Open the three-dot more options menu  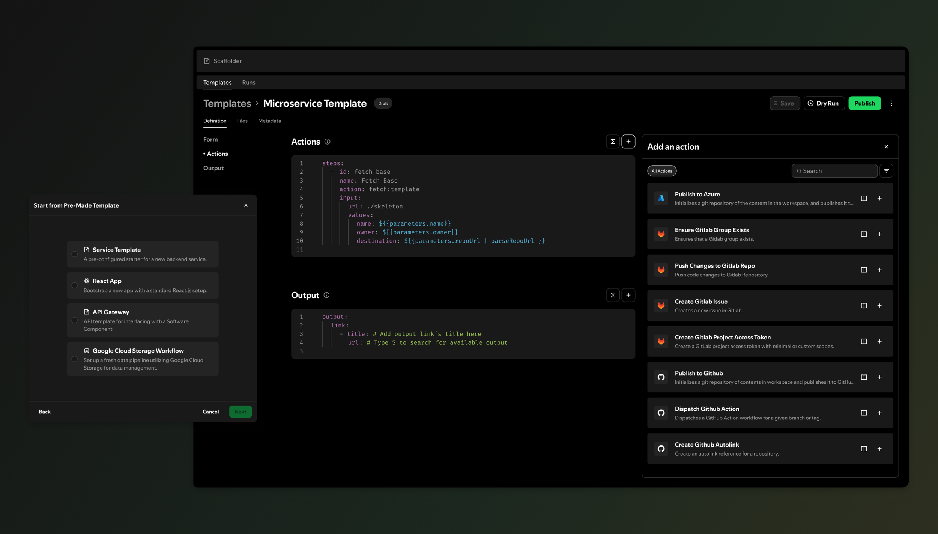point(891,103)
